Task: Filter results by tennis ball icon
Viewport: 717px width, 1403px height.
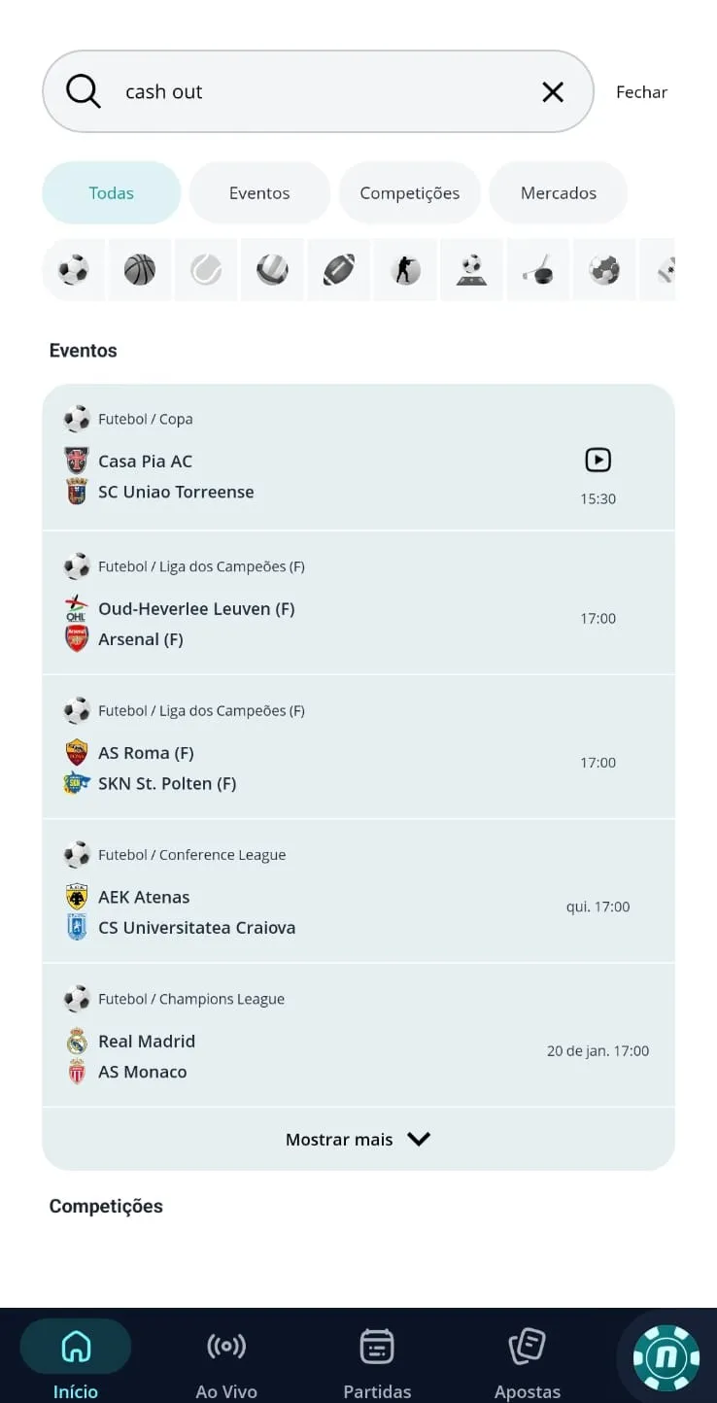Action: (x=206, y=269)
